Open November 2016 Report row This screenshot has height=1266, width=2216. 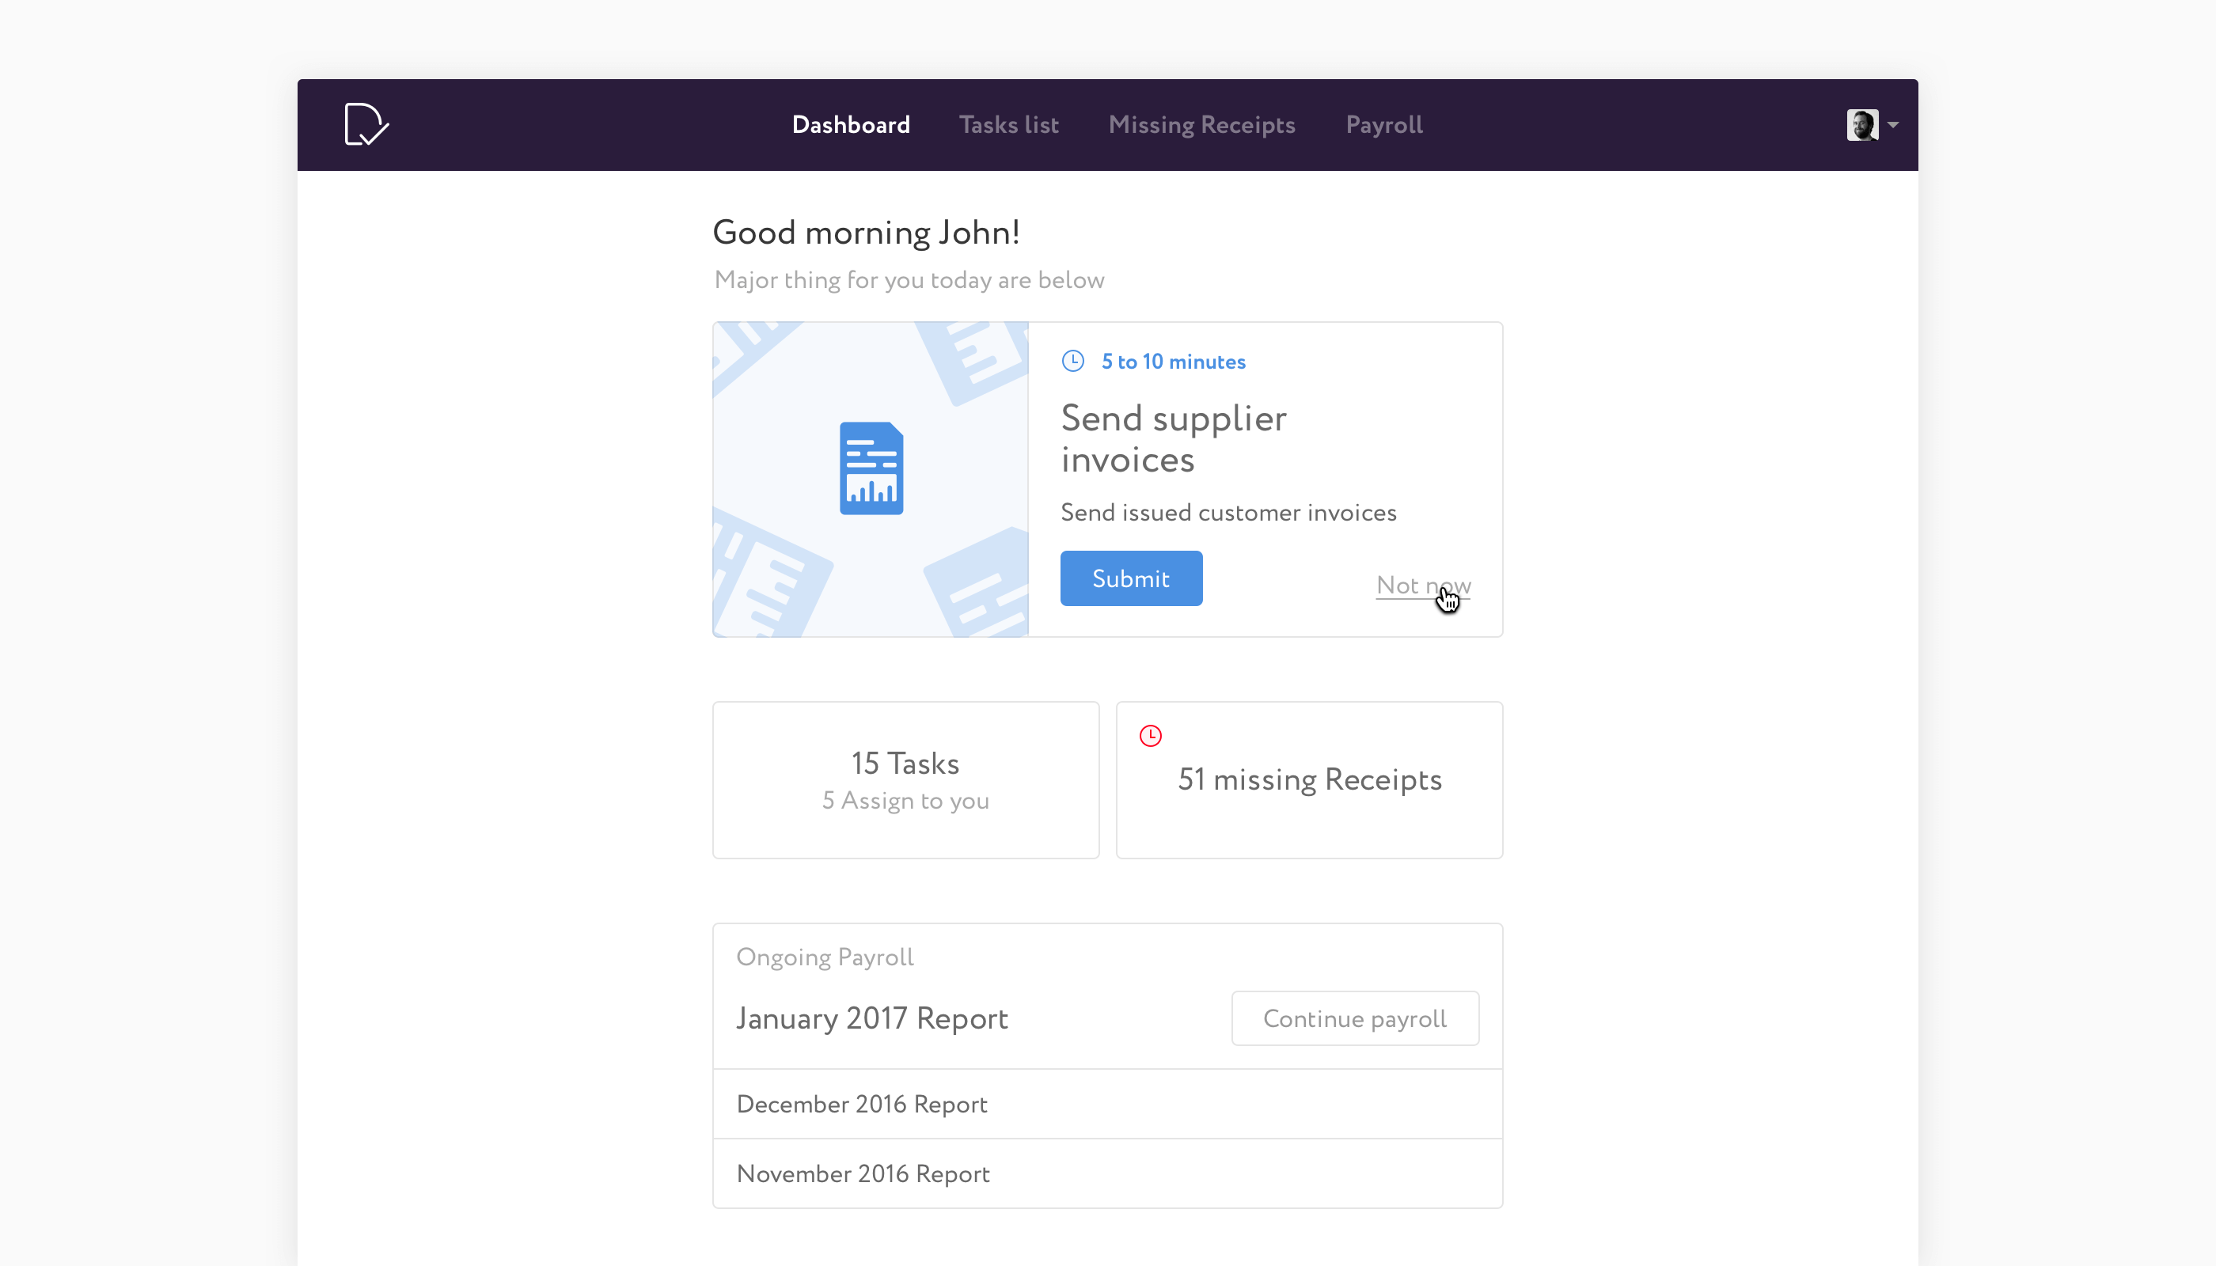863,1174
